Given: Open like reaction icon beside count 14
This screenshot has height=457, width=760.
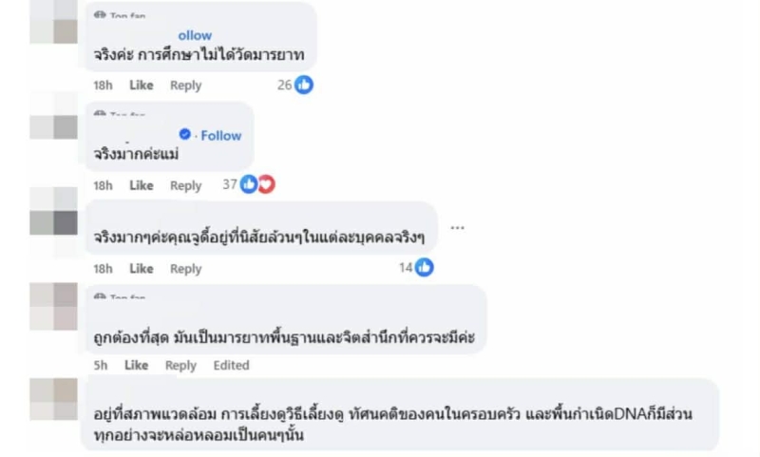Looking at the screenshot, I should pyautogui.click(x=425, y=268).
